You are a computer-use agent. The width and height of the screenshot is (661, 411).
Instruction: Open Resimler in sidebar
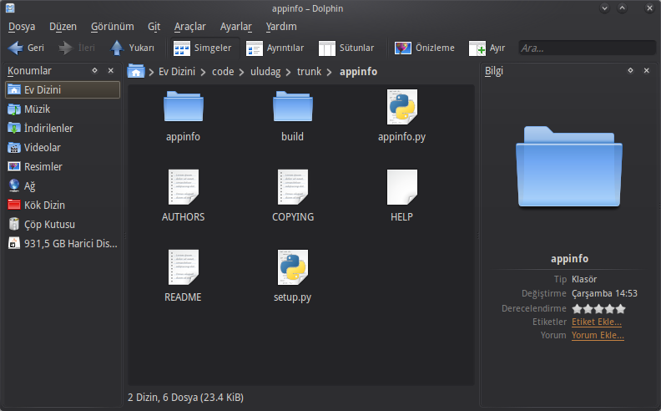coord(63,167)
